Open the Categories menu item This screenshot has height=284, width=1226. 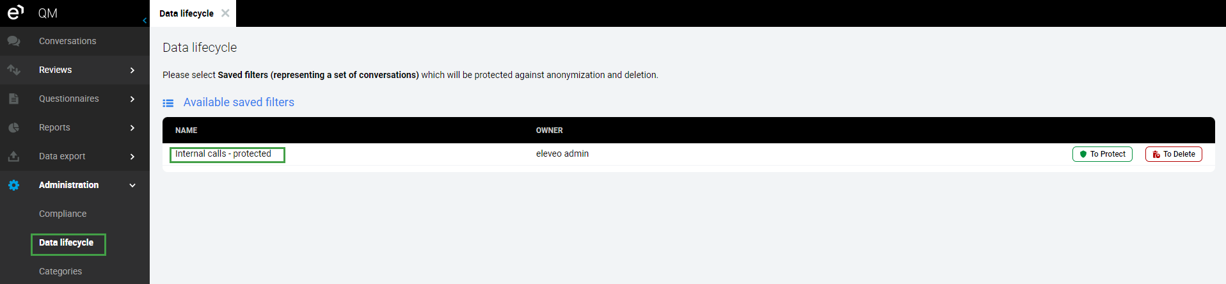pyautogui.click(x=60, y=271)
